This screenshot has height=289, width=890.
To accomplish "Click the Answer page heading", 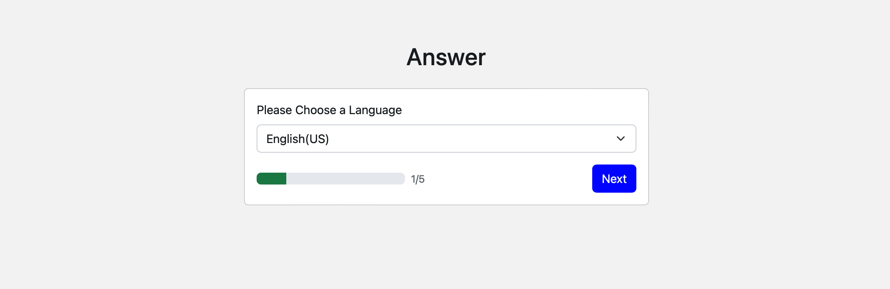I will (446, 57).
